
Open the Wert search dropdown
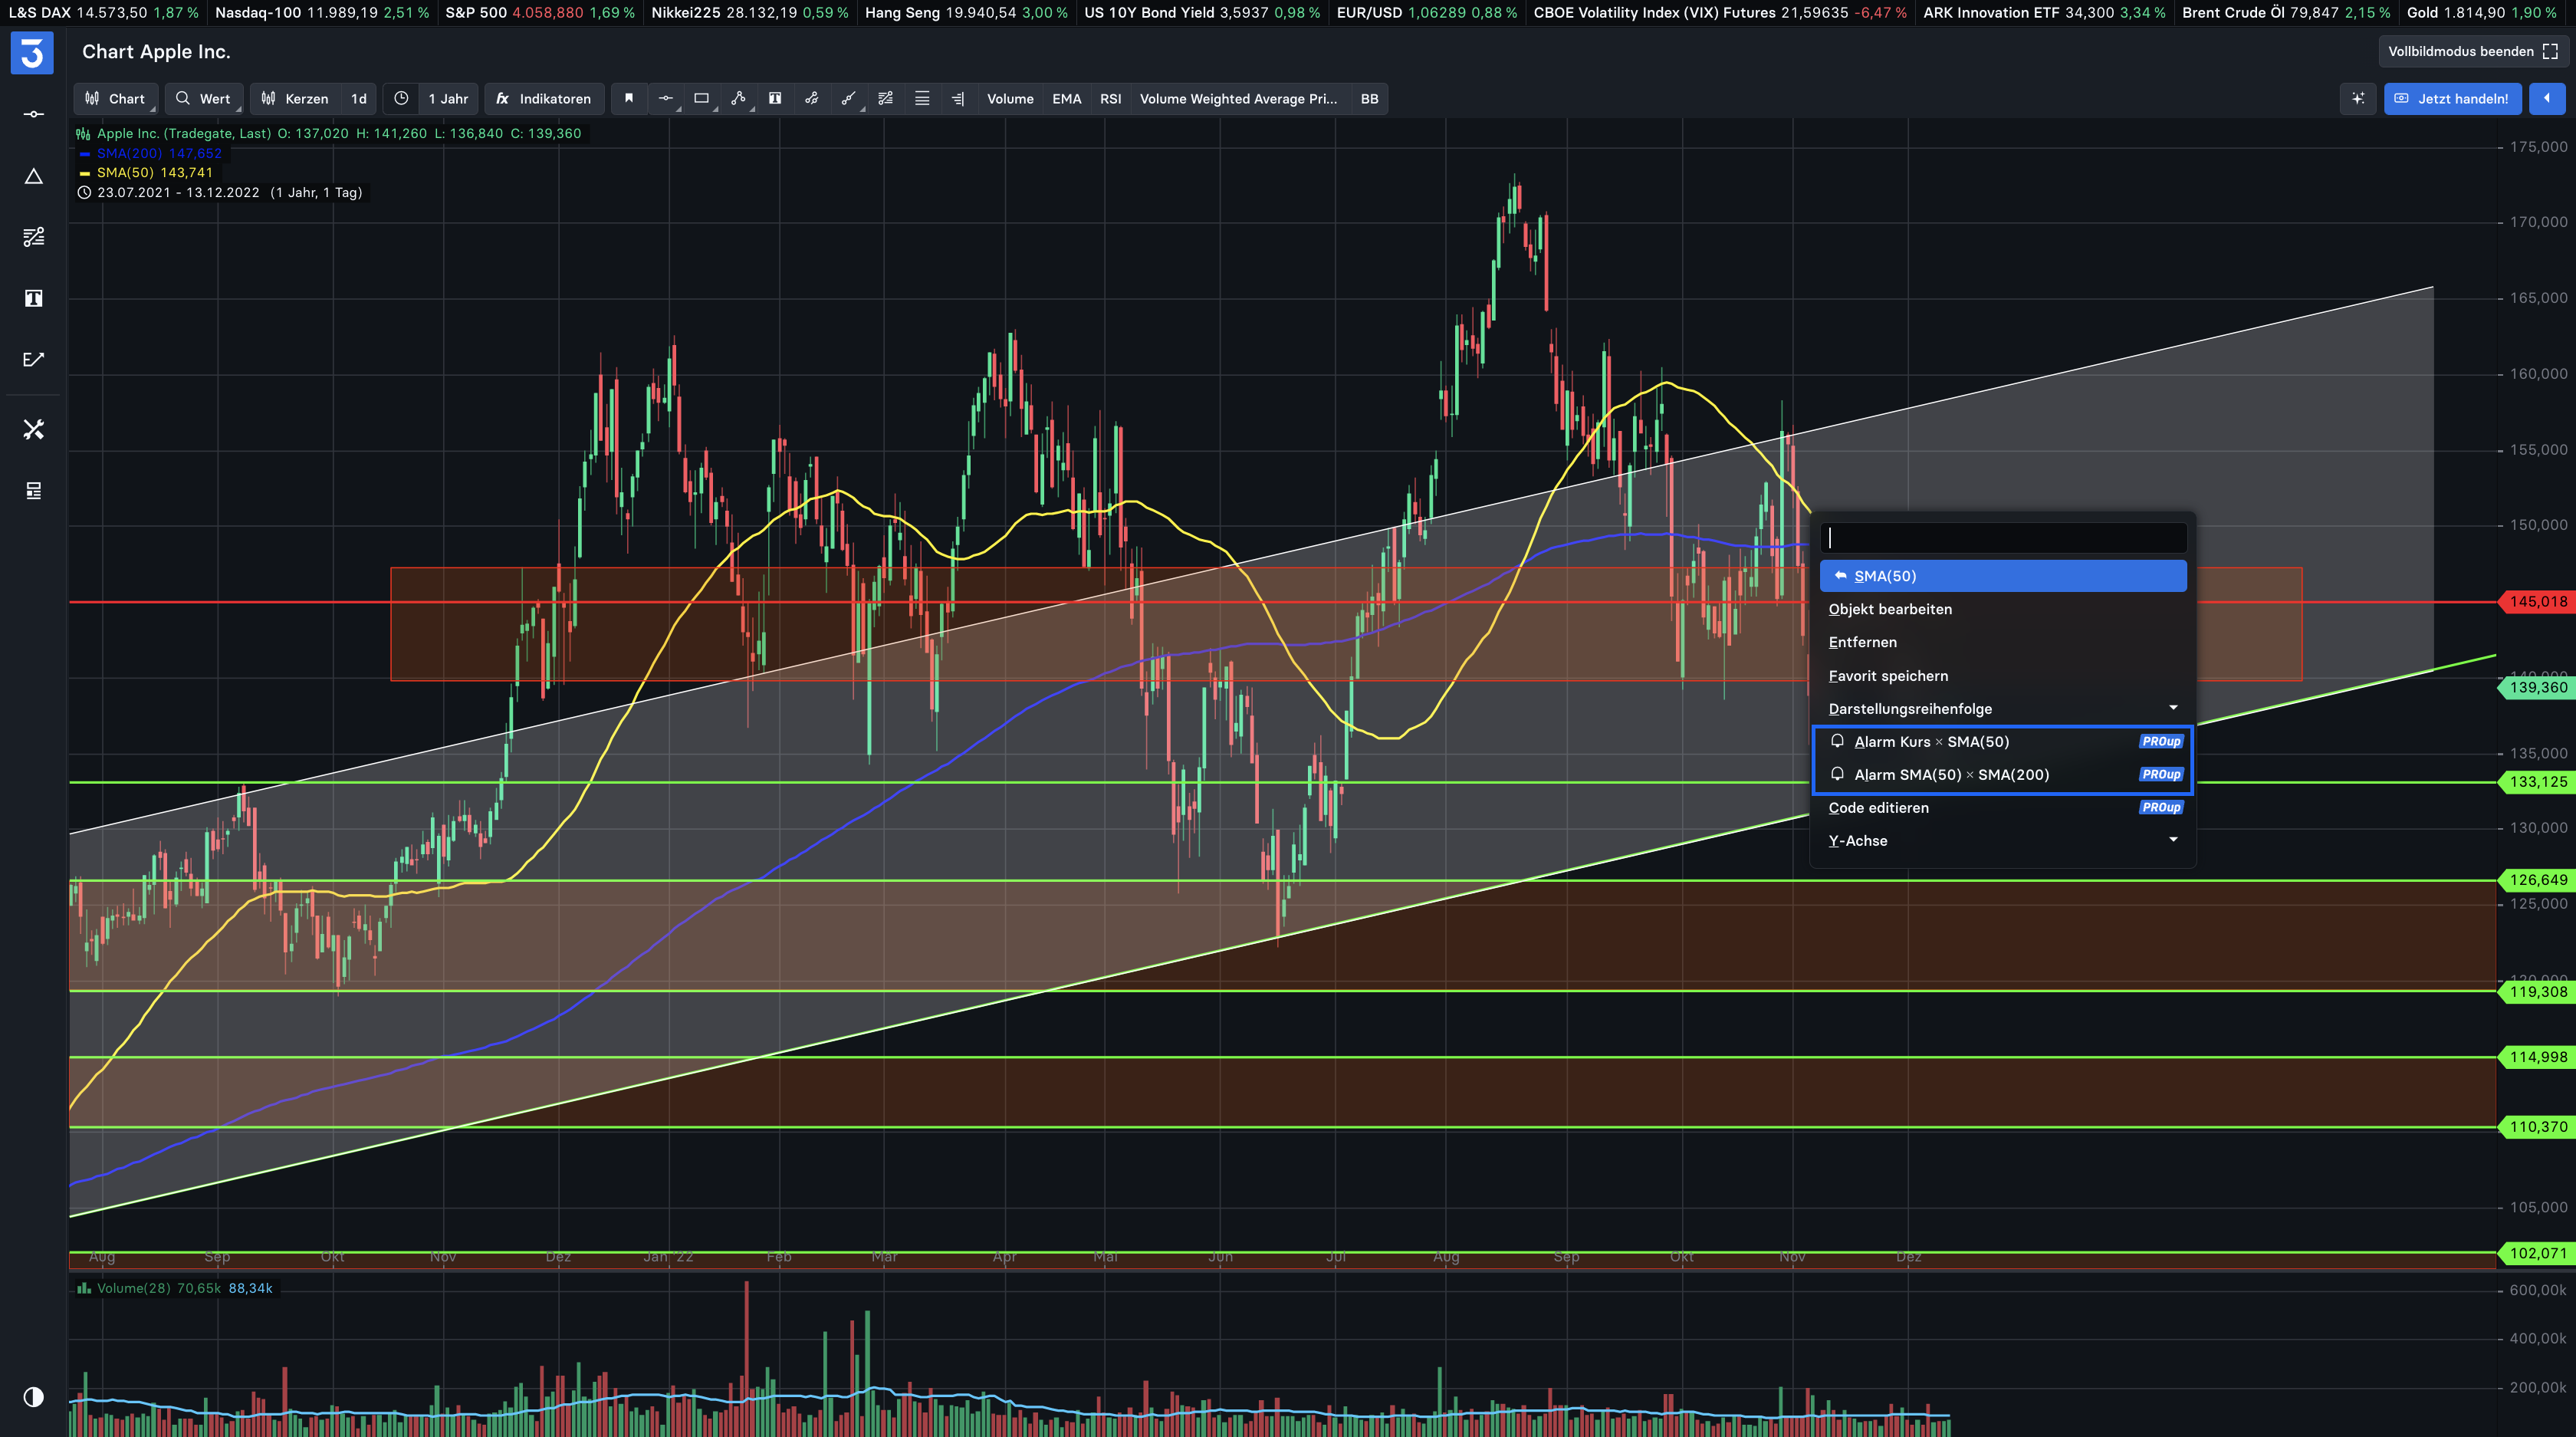pyautogui.click(x=204, y=98)
